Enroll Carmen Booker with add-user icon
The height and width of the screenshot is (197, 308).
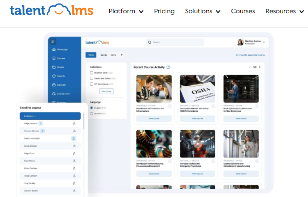(74, 191)
